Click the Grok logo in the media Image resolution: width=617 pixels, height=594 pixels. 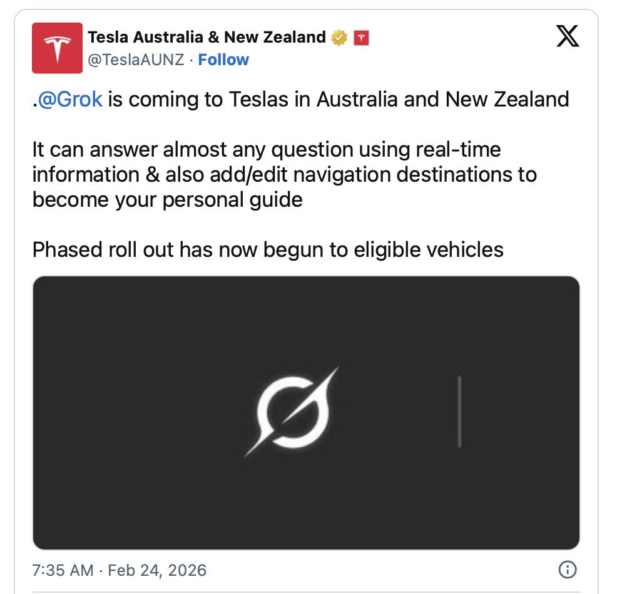(x=292, y=410)
